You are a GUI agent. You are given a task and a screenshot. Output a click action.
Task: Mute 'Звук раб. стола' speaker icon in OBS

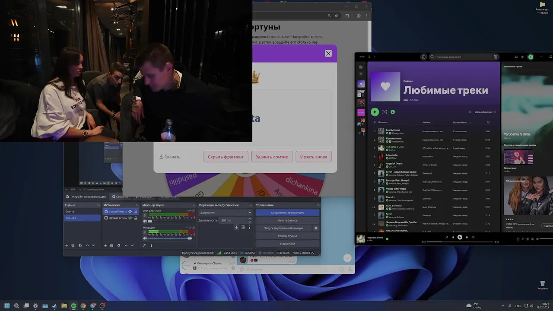pyautogui.click(x=145, y=221)
